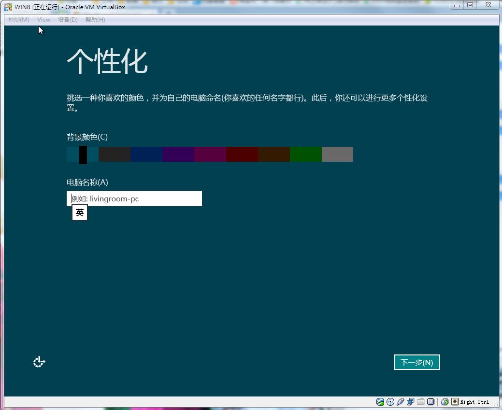Image resolution: width=502 pixels, height=410 pixels.
Task: Click the hard disk activity icon
Action: (380, 402)
